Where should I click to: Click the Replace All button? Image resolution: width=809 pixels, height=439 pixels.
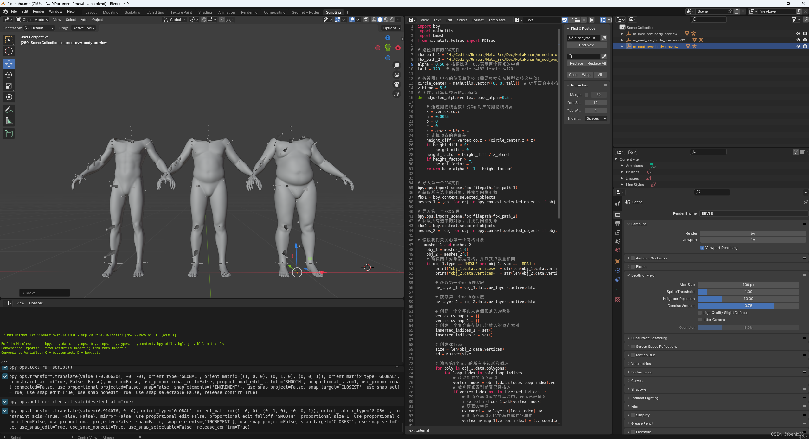coord(596,63)
